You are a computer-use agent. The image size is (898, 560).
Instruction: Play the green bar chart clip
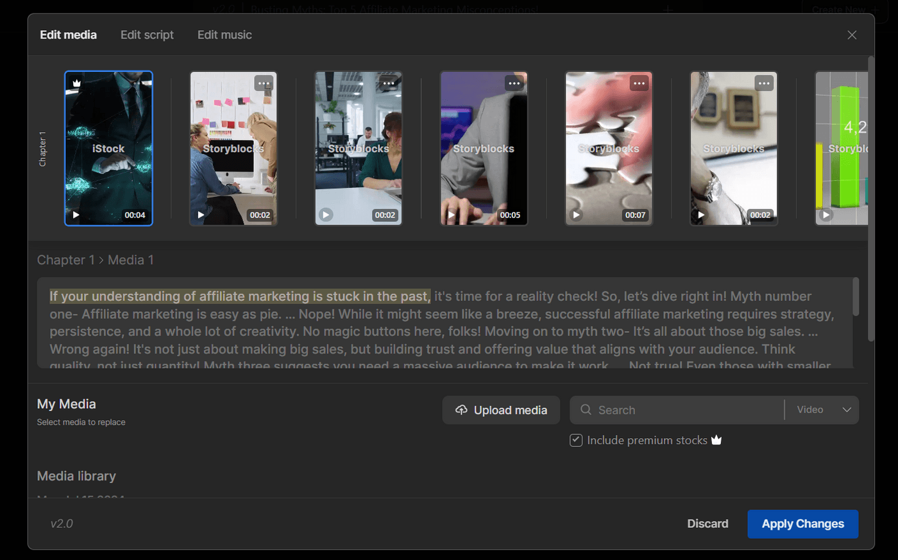[x=826, y=216]
